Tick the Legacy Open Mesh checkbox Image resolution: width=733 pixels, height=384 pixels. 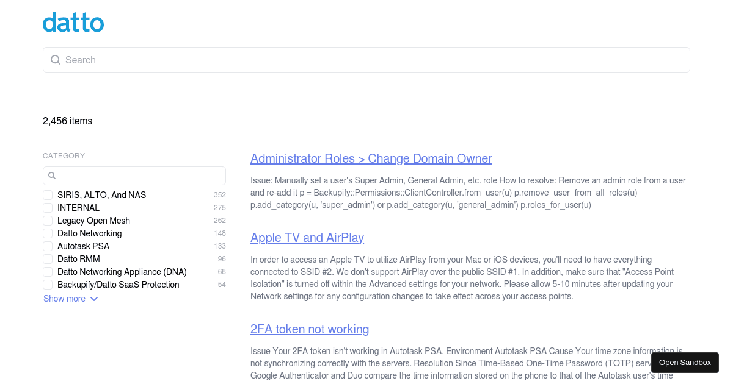click(x=48, y=221)
